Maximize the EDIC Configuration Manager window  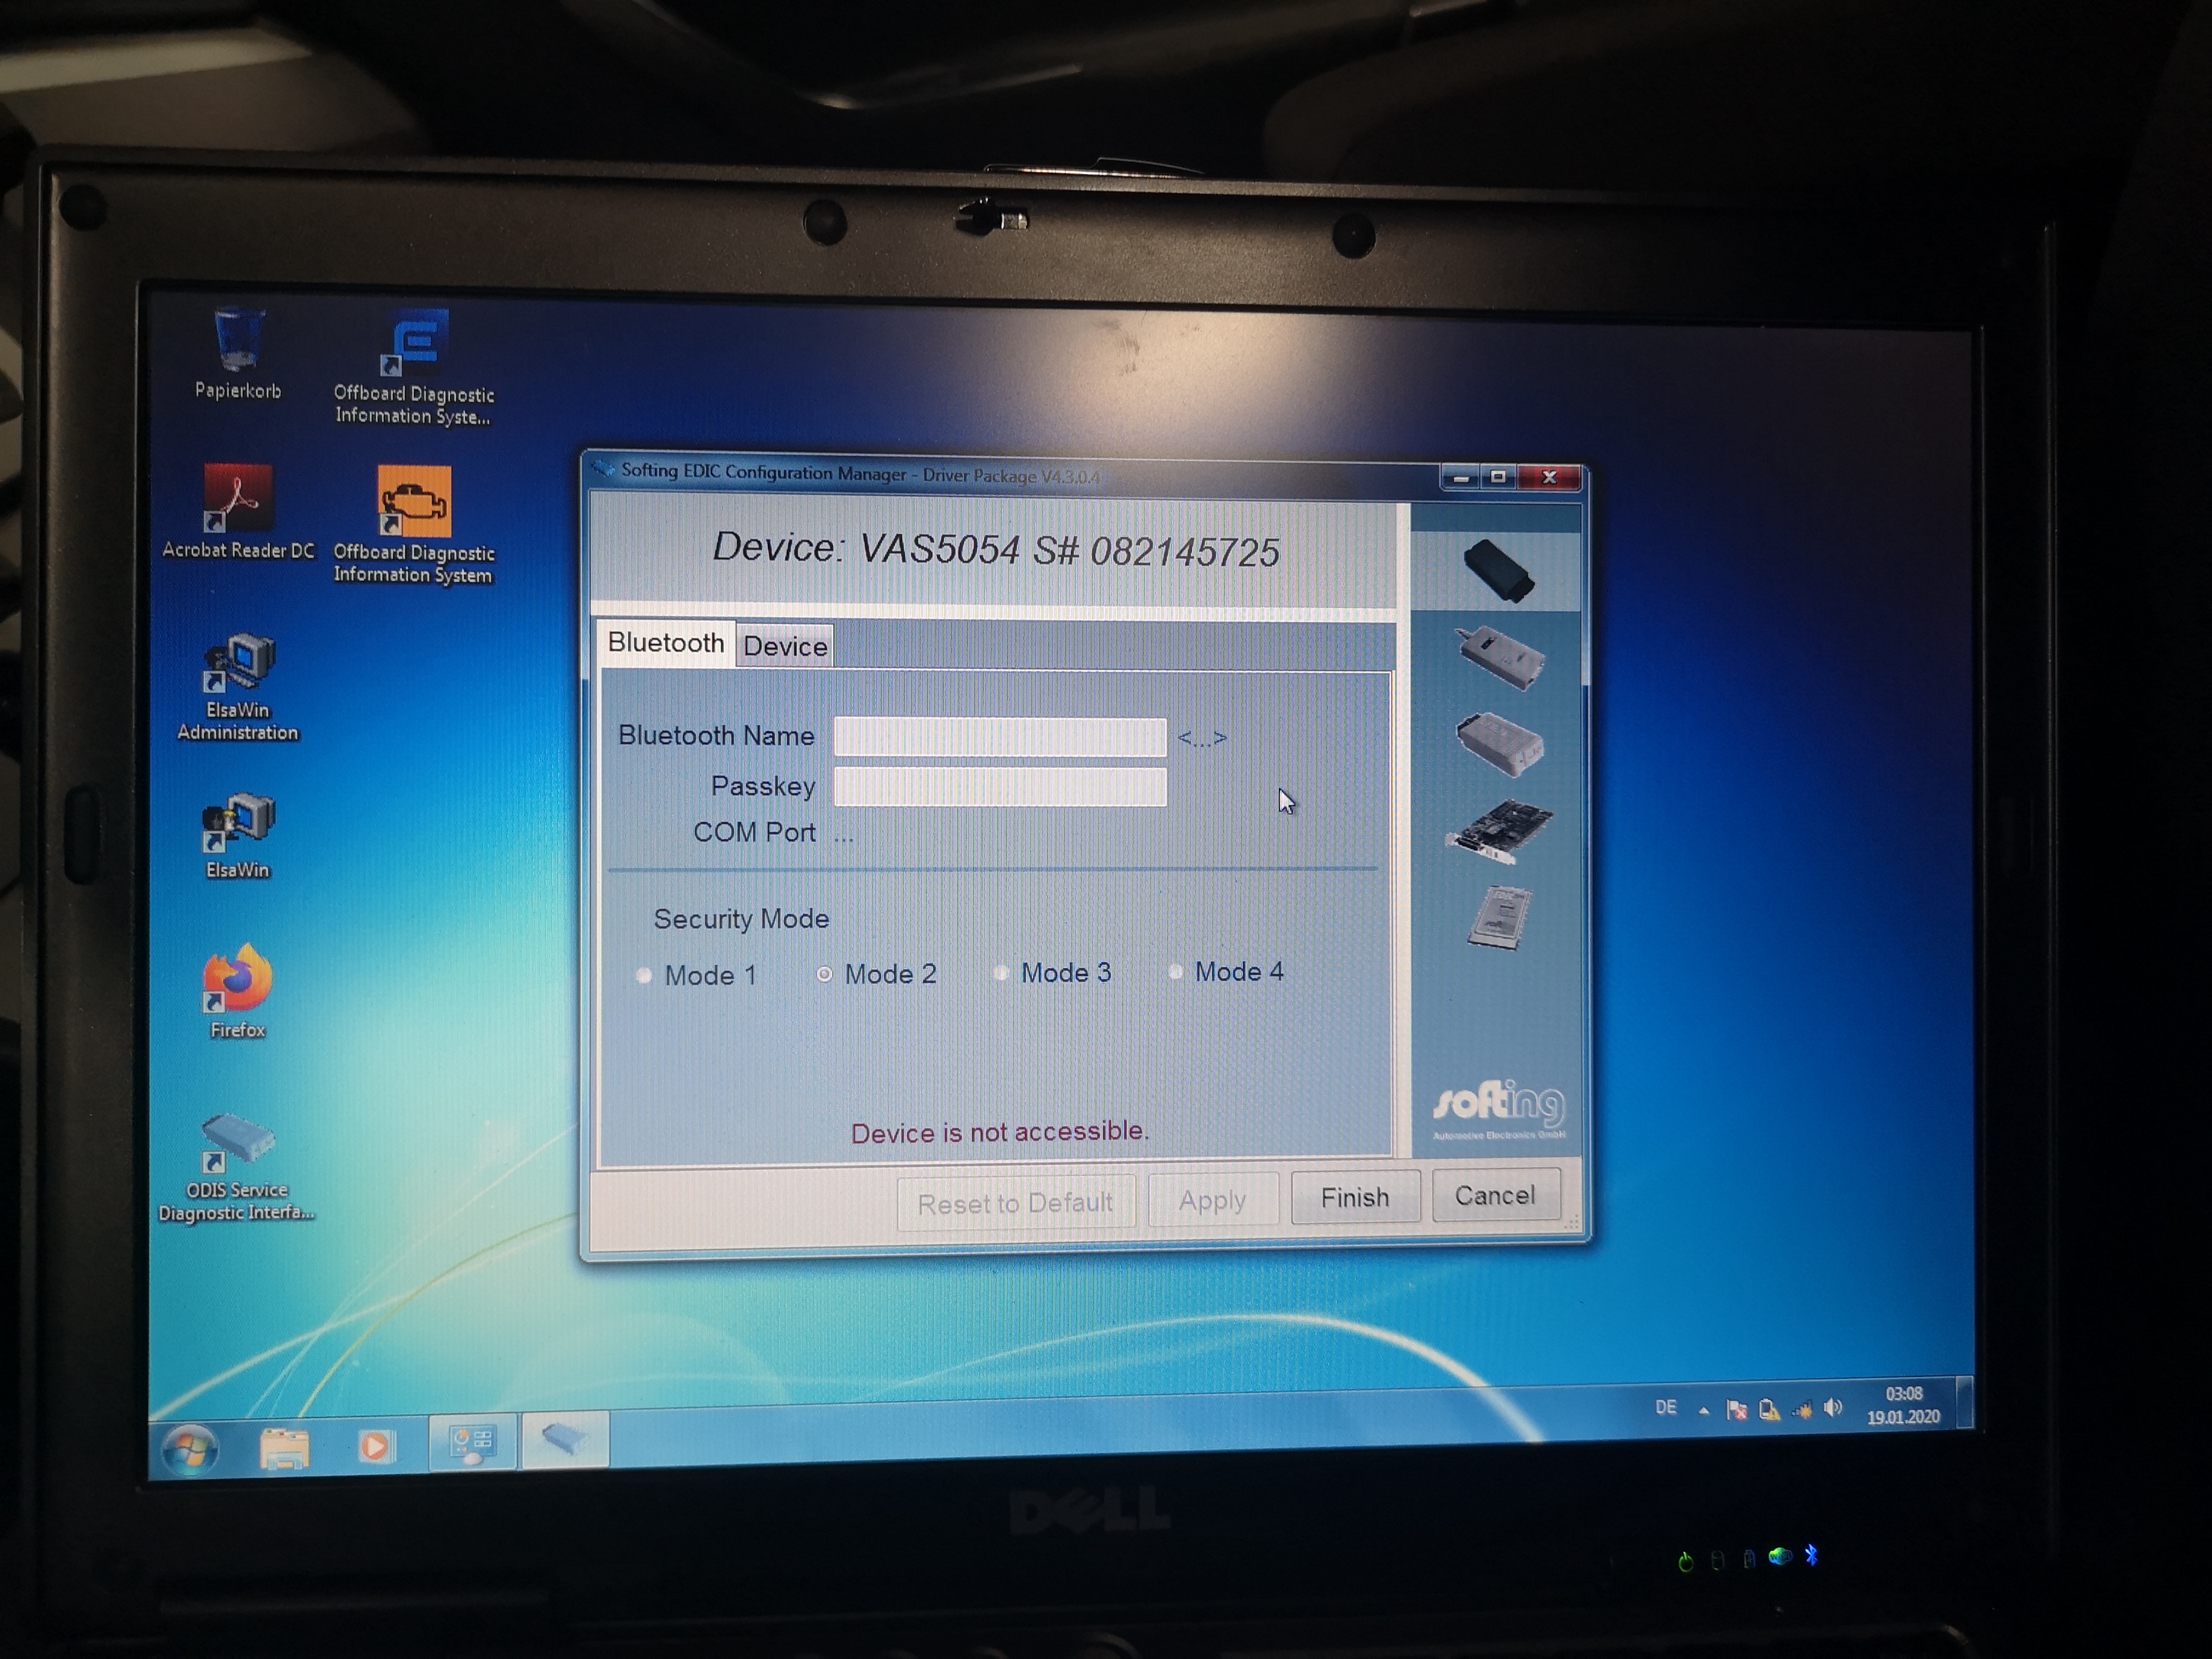(x=1498, y=477)
